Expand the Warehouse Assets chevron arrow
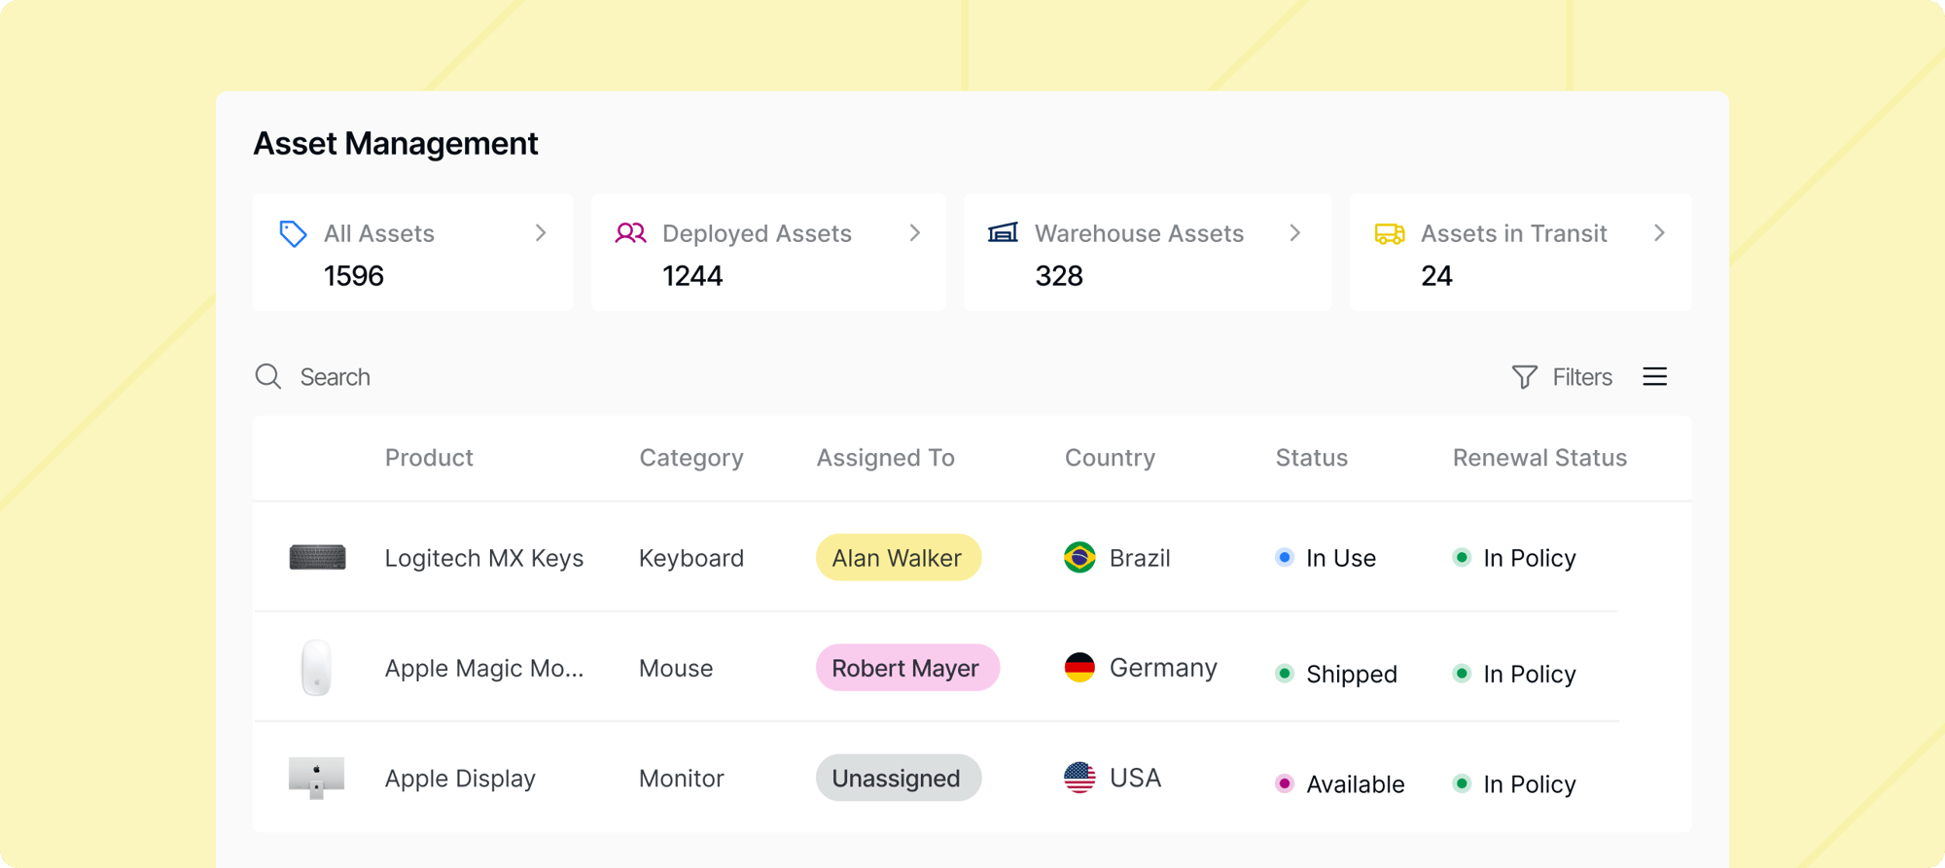1945x868 pixels. pos(1294,233)
